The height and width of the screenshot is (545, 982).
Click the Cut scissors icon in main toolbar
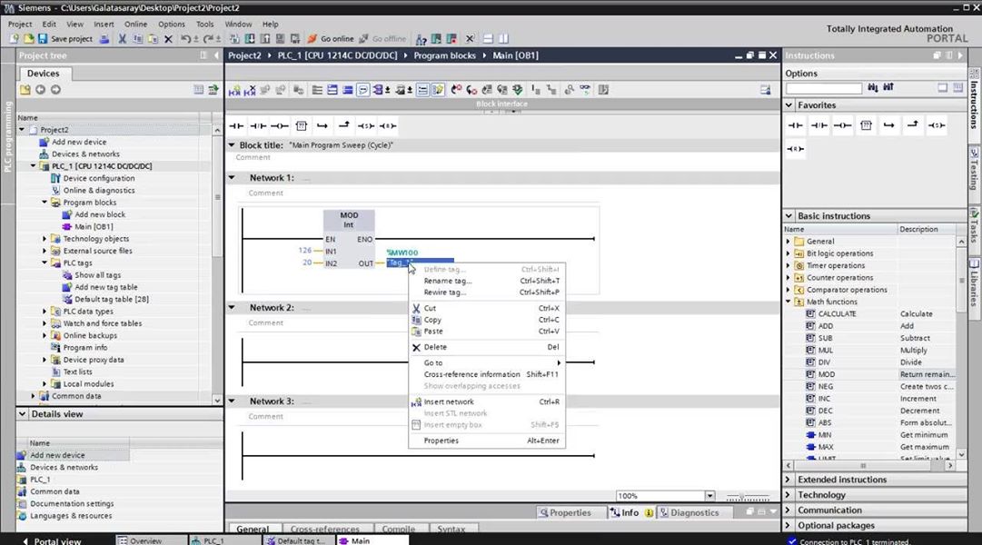click(122, 39)
